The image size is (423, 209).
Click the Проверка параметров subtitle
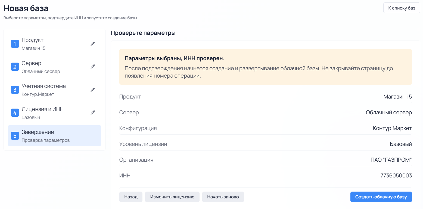click(x=46, y=140)
